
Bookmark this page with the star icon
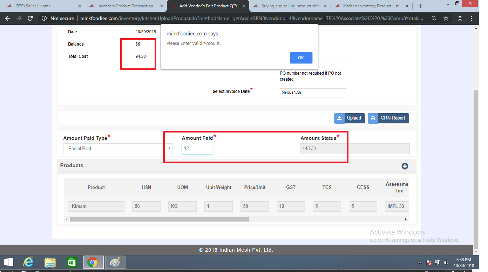pyautogui.click(x=446, y=18)
